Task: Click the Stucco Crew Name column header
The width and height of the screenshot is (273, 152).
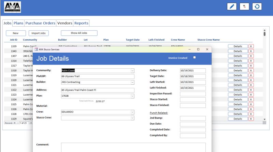Action: click(x=209, y=40)
